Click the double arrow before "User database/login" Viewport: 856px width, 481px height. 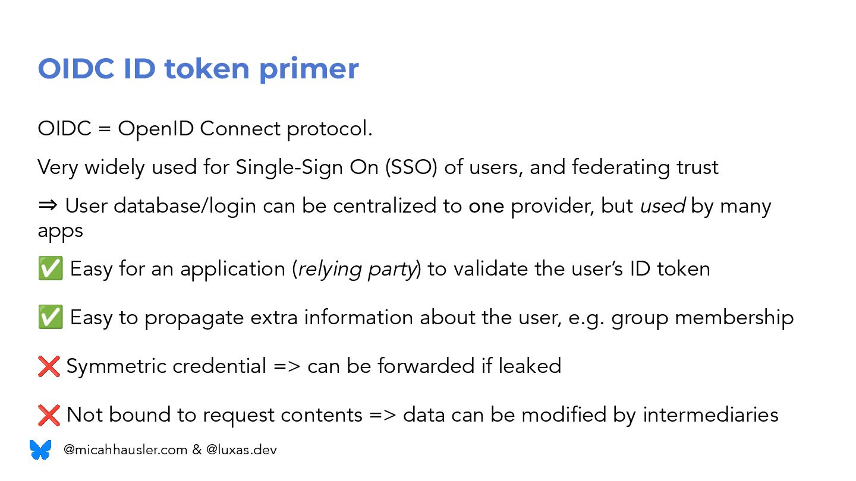tap(48, 206)
